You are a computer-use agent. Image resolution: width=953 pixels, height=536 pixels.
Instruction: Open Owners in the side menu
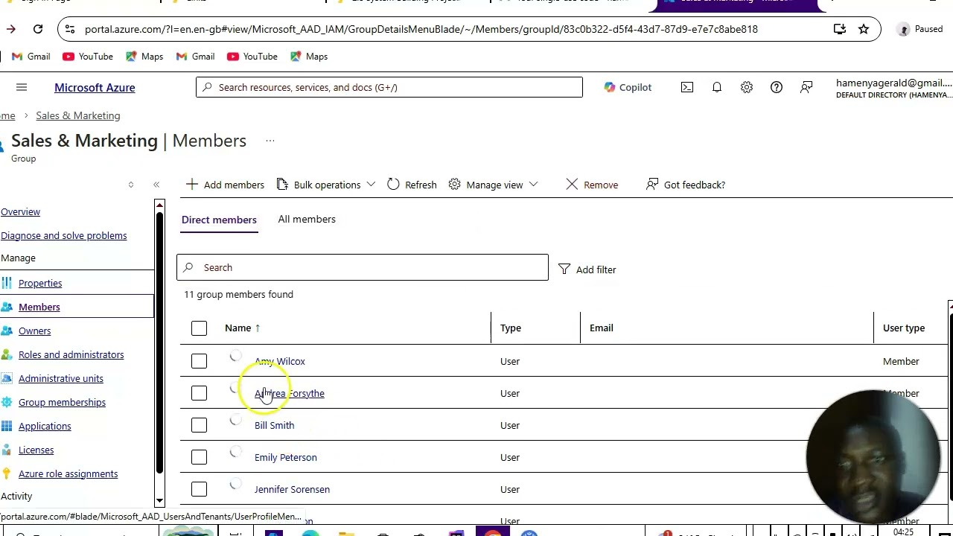[35, 331]
